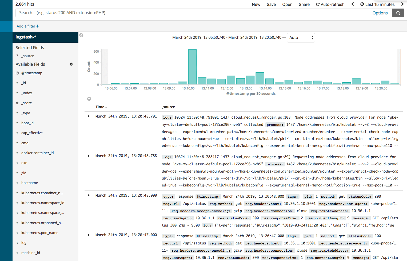
Task: Click New in the top menu
Action: click(x=256, y=4)
